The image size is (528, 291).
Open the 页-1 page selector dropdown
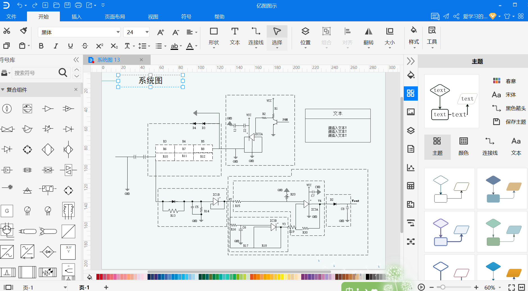pos(65,287)
